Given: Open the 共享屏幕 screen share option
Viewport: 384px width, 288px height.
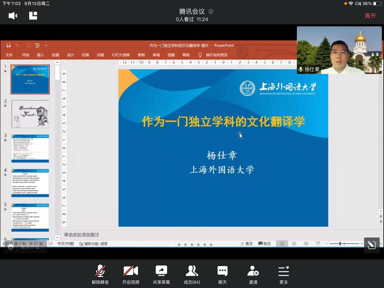Looking at the screenshot, I should (x=161, y=275).
